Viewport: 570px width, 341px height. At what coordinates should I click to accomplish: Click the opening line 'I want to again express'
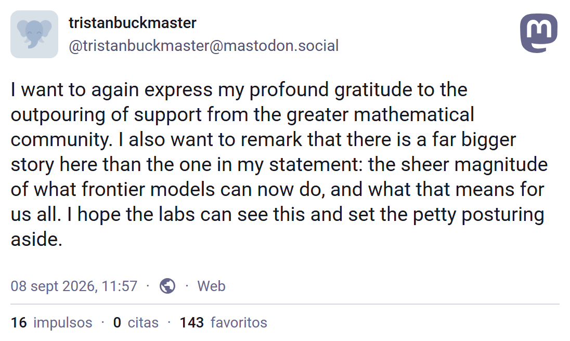click(112, 90)
